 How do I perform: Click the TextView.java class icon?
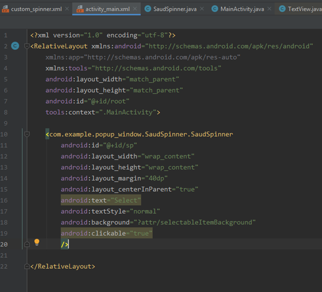282,9
